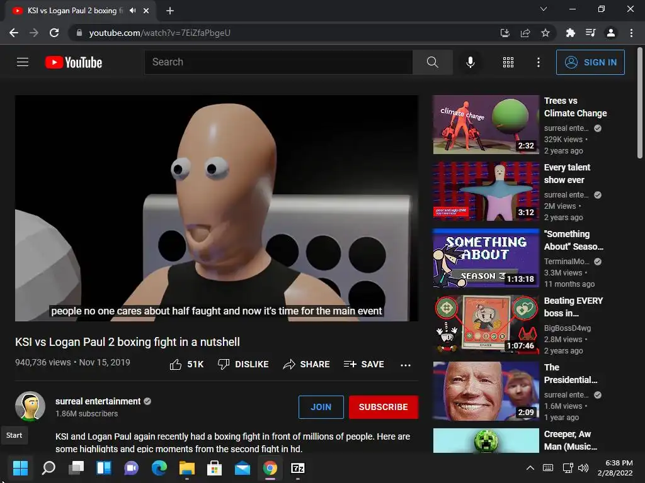
Task: Open network tray icon
Action: coord(568,468)
